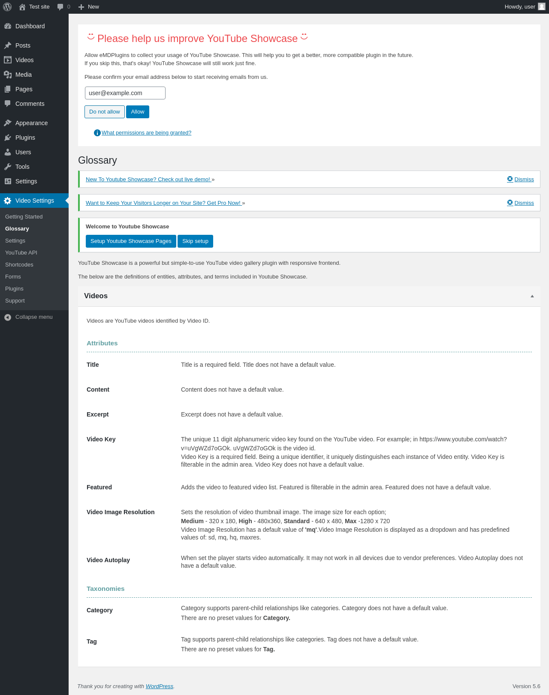Click the WordPress logo icon
Screen dimensions: 549x695
tap(7, 7)
